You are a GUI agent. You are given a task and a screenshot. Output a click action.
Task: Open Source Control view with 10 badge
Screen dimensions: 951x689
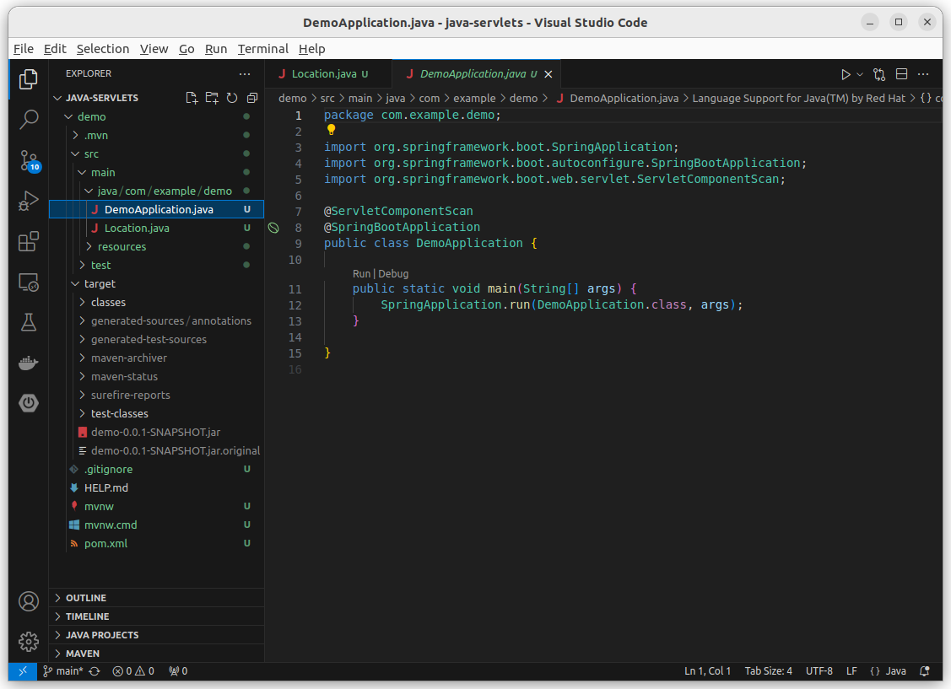pos(29,160)
